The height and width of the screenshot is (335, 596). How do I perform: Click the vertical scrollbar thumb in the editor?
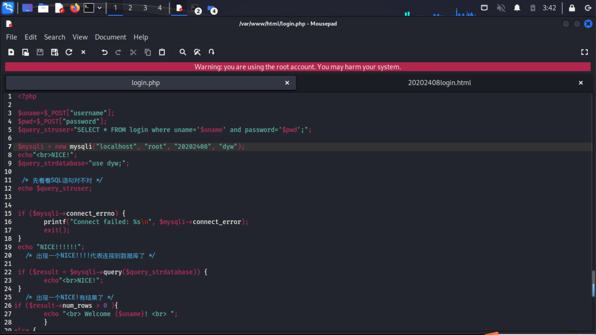[593, 284]
